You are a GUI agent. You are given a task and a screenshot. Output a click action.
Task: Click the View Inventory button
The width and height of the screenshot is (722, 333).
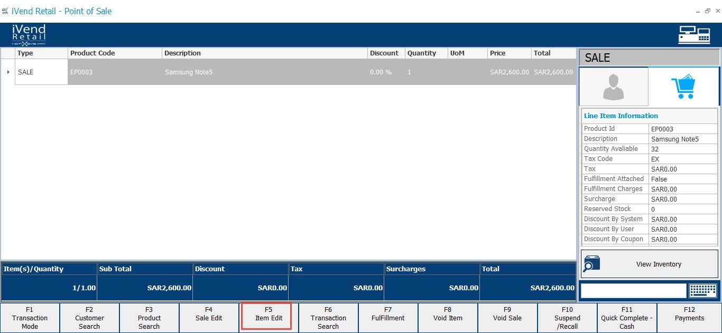(650, 264)
